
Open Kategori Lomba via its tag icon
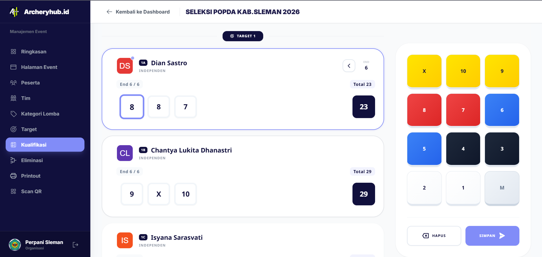(13, 114)
